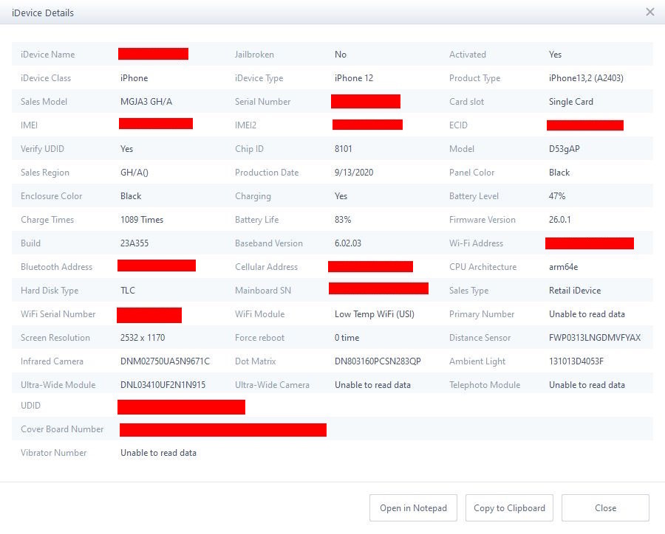
Task: Click the Infrared Camera value DNM02750UA5N9671C
Action: click(x=165, y=361)
